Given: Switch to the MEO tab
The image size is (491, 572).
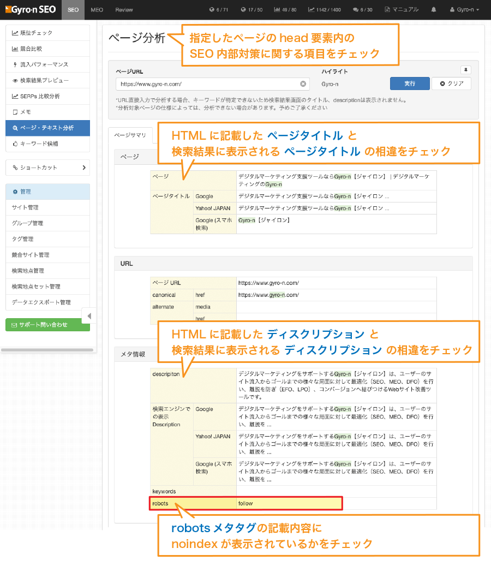Looking at the screenshot, I should coord(97,9).
